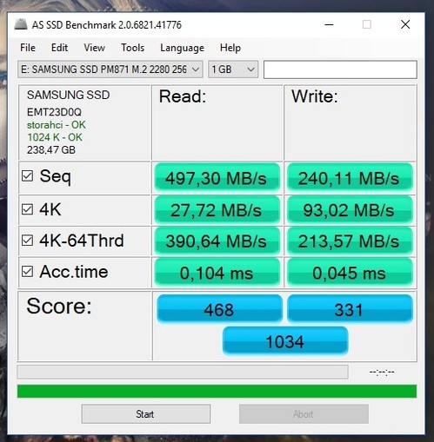This screenshot has height=442, width=434.
Task: Click the empty text field beside size dropdown
Action: point(340,69)
